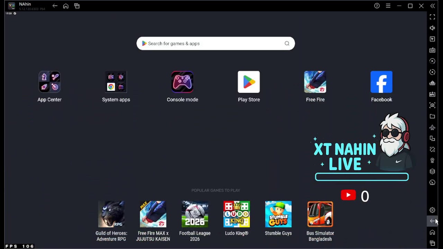Screen dimensions: 443x249
Task: Click the "NAhin" instance name
Action: [25, 4]
